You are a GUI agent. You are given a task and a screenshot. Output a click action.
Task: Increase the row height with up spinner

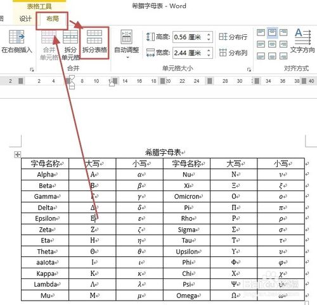pyautogui.click(x=209, y=35)
